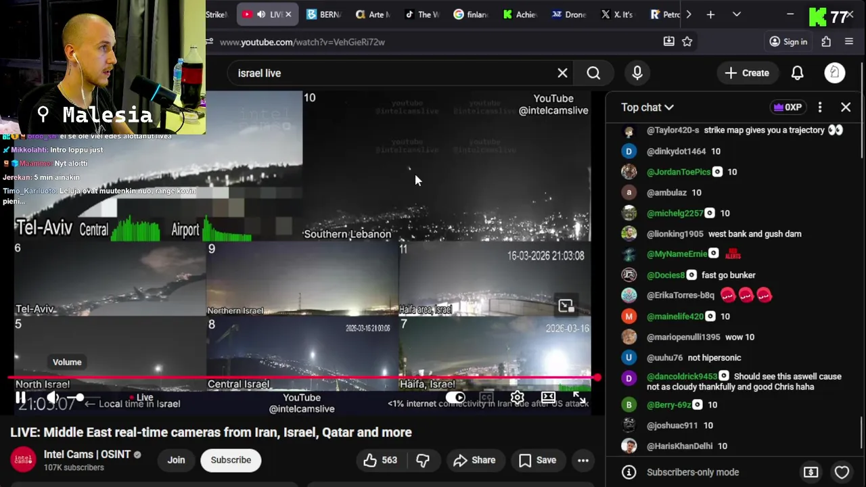
Task: Switch to theater mode in player
Action: click(x=548, y=398)
